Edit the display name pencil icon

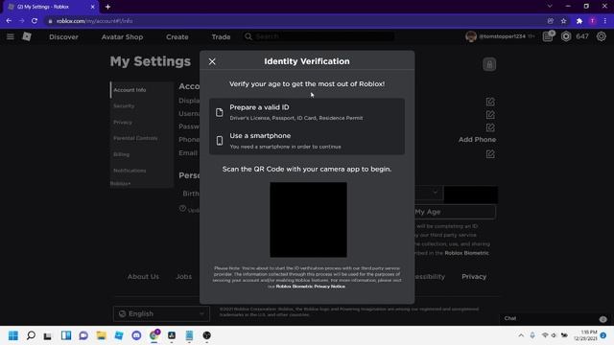click(x=490, y=102)
